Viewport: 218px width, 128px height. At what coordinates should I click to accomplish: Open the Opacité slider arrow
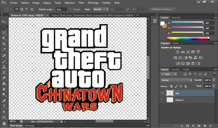point(214,80)
